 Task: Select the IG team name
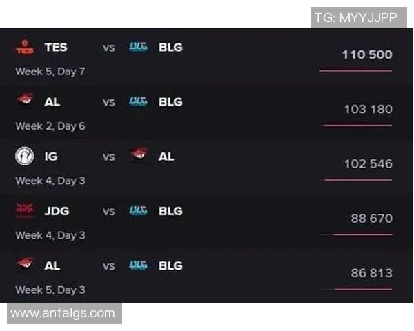[51, 157]
